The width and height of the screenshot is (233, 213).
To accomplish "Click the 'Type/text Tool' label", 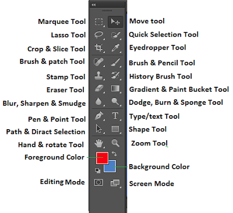I will point(154,116).
